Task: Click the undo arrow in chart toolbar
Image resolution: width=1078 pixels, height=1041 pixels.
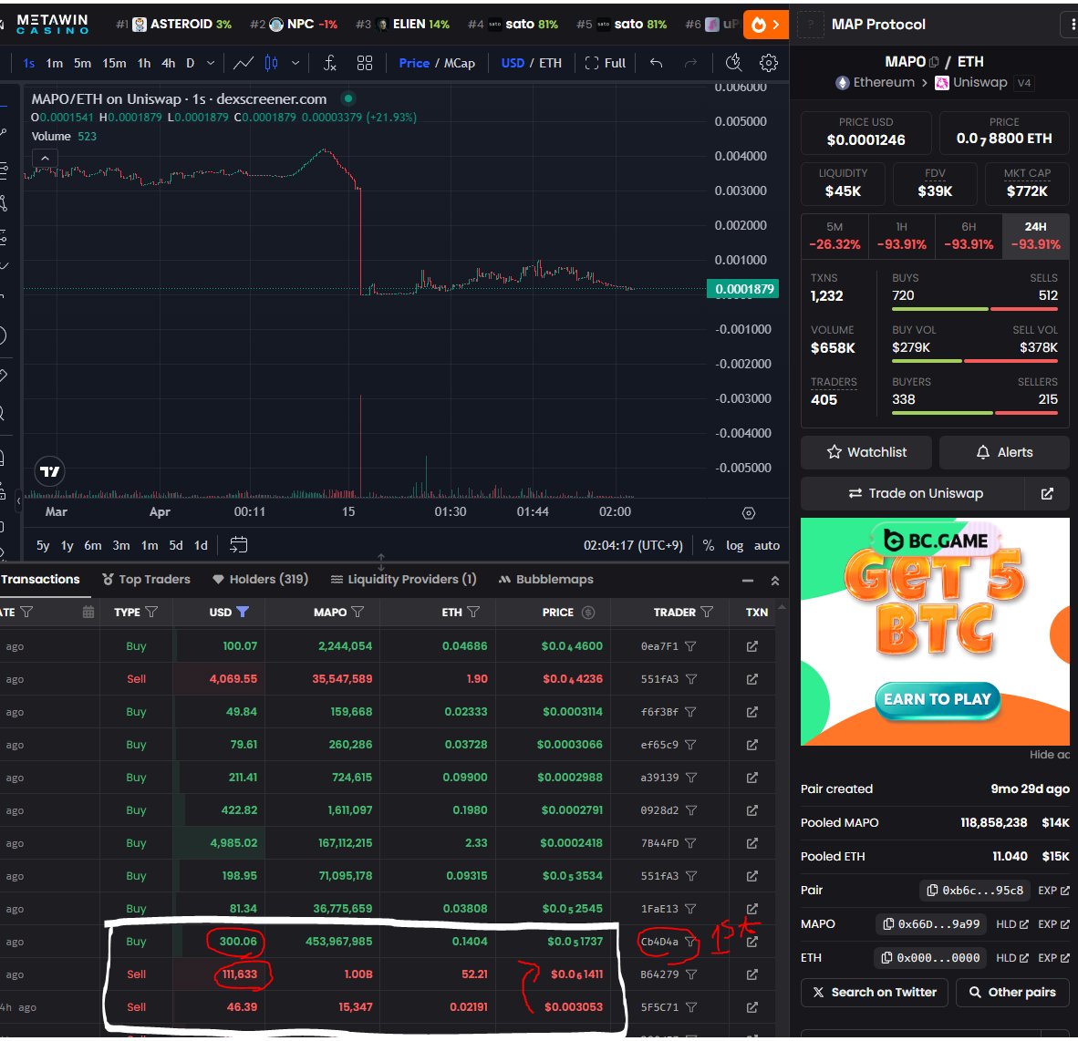Action: (x=656, y=63)
